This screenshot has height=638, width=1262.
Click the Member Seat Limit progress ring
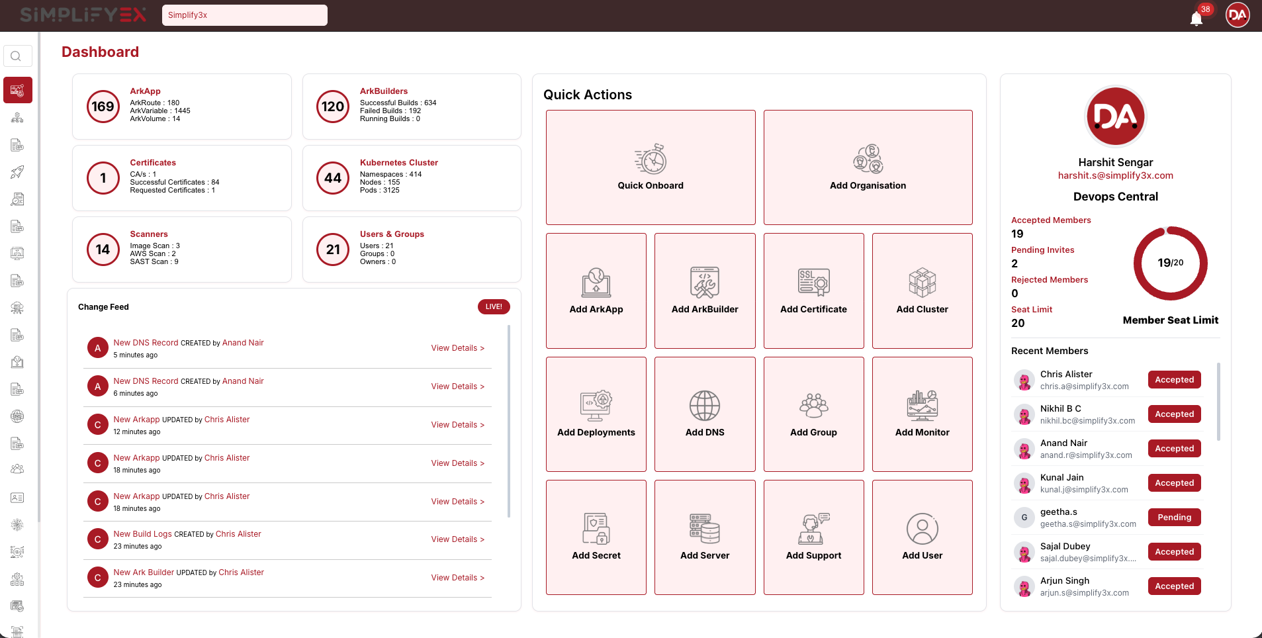pos(1170,263)
